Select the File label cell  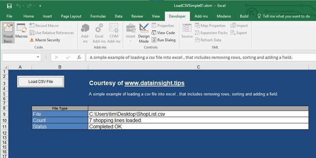click(x=60, y=114)
